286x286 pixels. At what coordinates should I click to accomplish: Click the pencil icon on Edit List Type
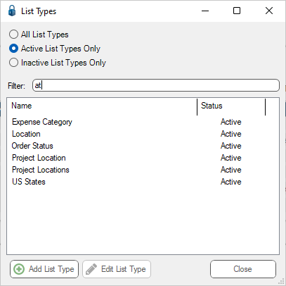[91, 269]
